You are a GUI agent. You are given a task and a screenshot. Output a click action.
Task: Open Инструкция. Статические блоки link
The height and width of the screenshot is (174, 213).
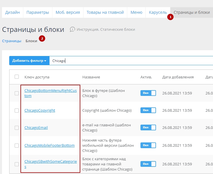tap(106, 29)
